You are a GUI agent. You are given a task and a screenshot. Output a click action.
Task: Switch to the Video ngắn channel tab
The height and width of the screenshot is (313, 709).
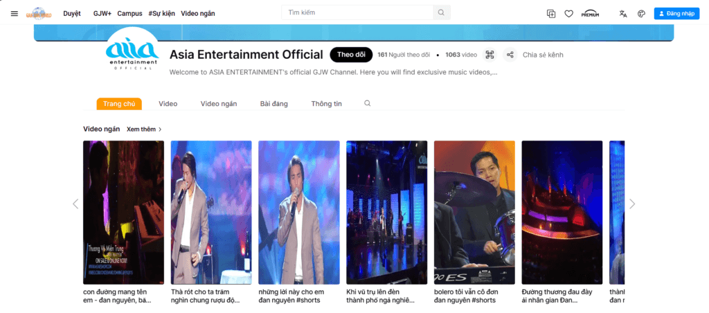click(x=219, y=104)
